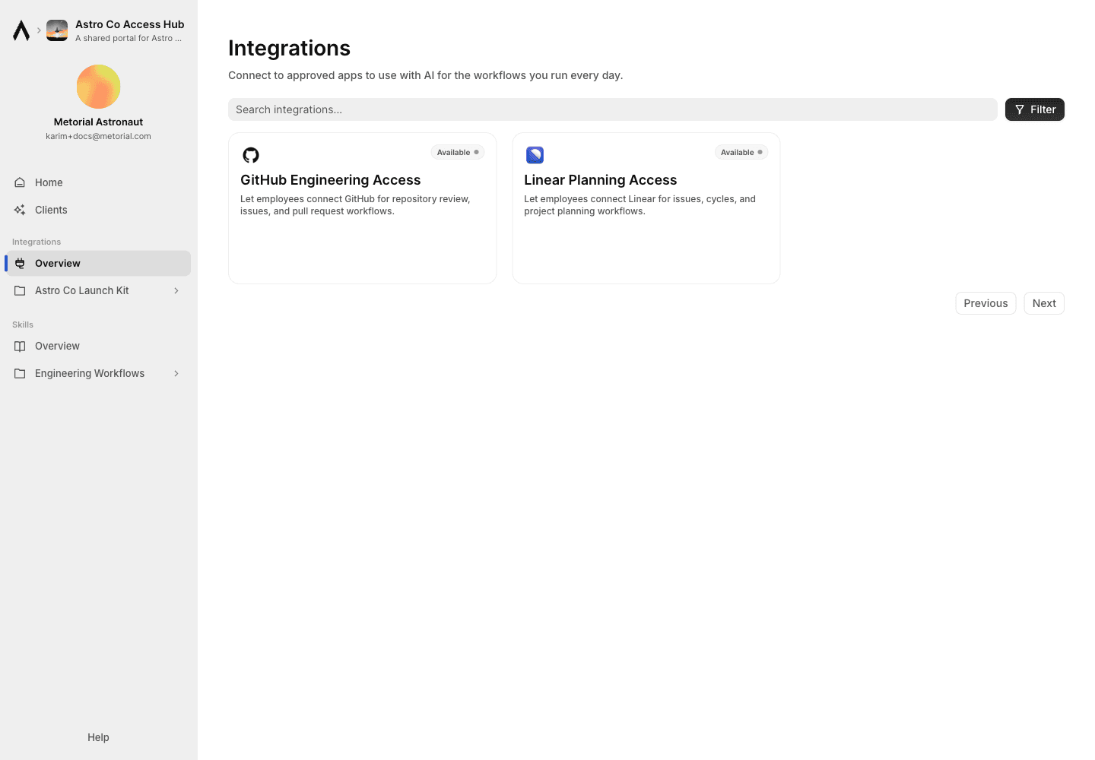1095x760 pixels.
Task: Click the Astro Co Access Hub title
Action: 130,24
